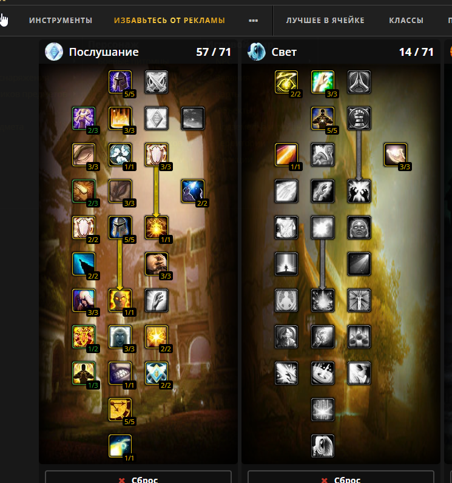
Task: Click the teeth-grin 1/1 talent
Action: (120, 373)
